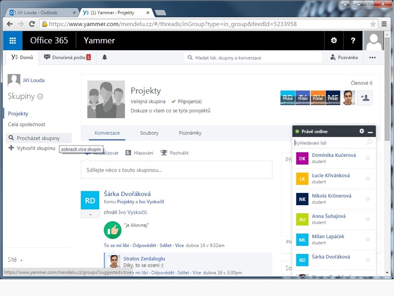The image size is (394, 296).
Task: Bookmark this page with the star icon
Action: click(x=373, y=24)
